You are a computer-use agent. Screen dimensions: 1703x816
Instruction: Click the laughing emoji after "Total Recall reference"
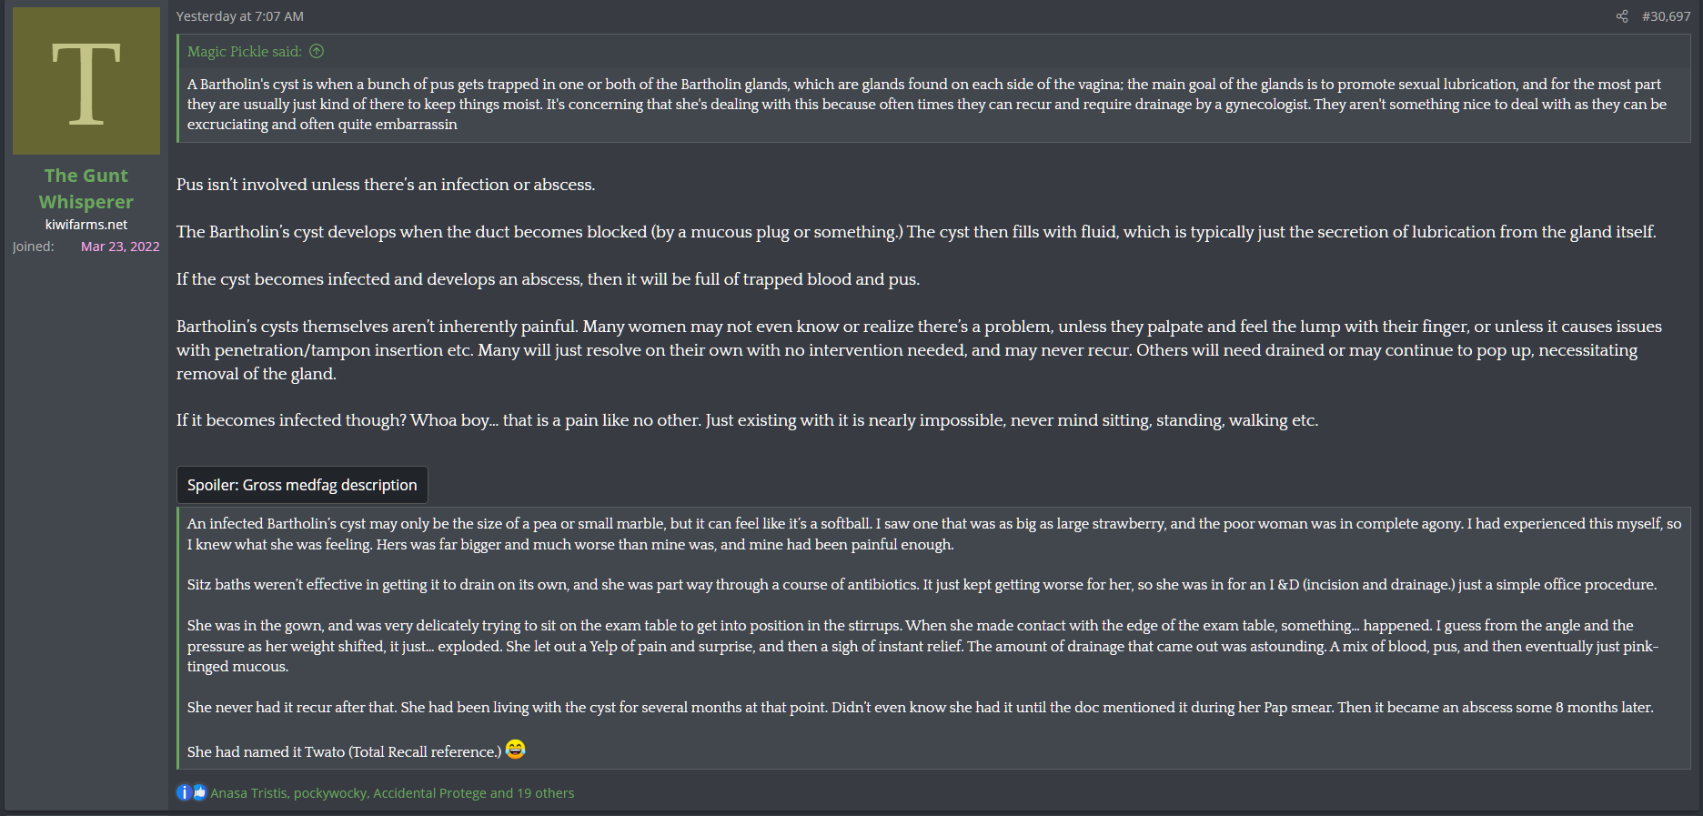(516, 750)
